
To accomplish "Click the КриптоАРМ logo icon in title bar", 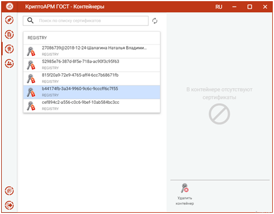I will tap(9, 6).
